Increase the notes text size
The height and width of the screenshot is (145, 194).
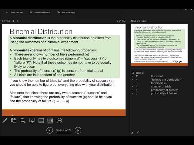pos(132,133)
